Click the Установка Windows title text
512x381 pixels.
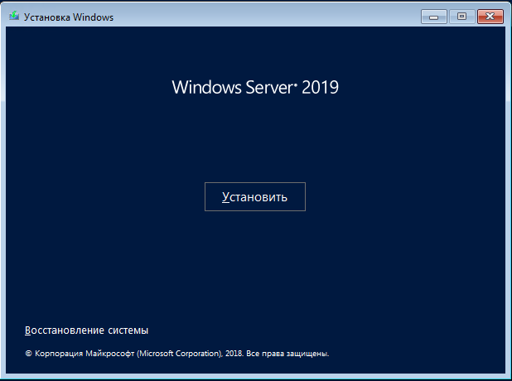[x=69, y=17]
